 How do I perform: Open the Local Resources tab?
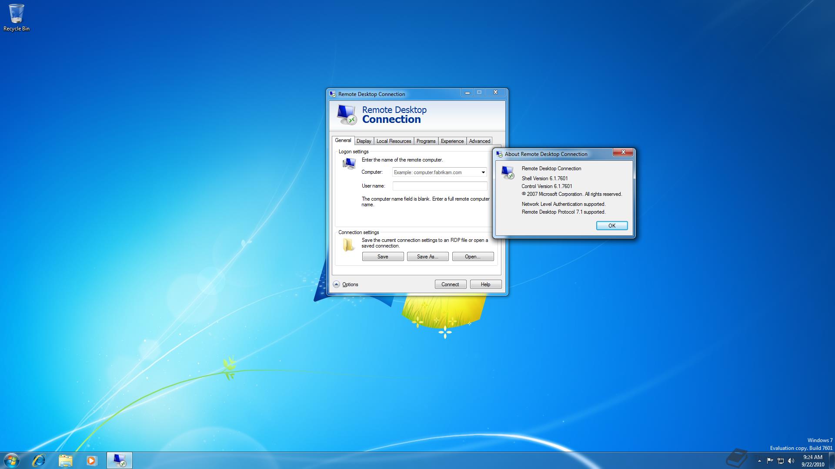click(x=394, y=141)
